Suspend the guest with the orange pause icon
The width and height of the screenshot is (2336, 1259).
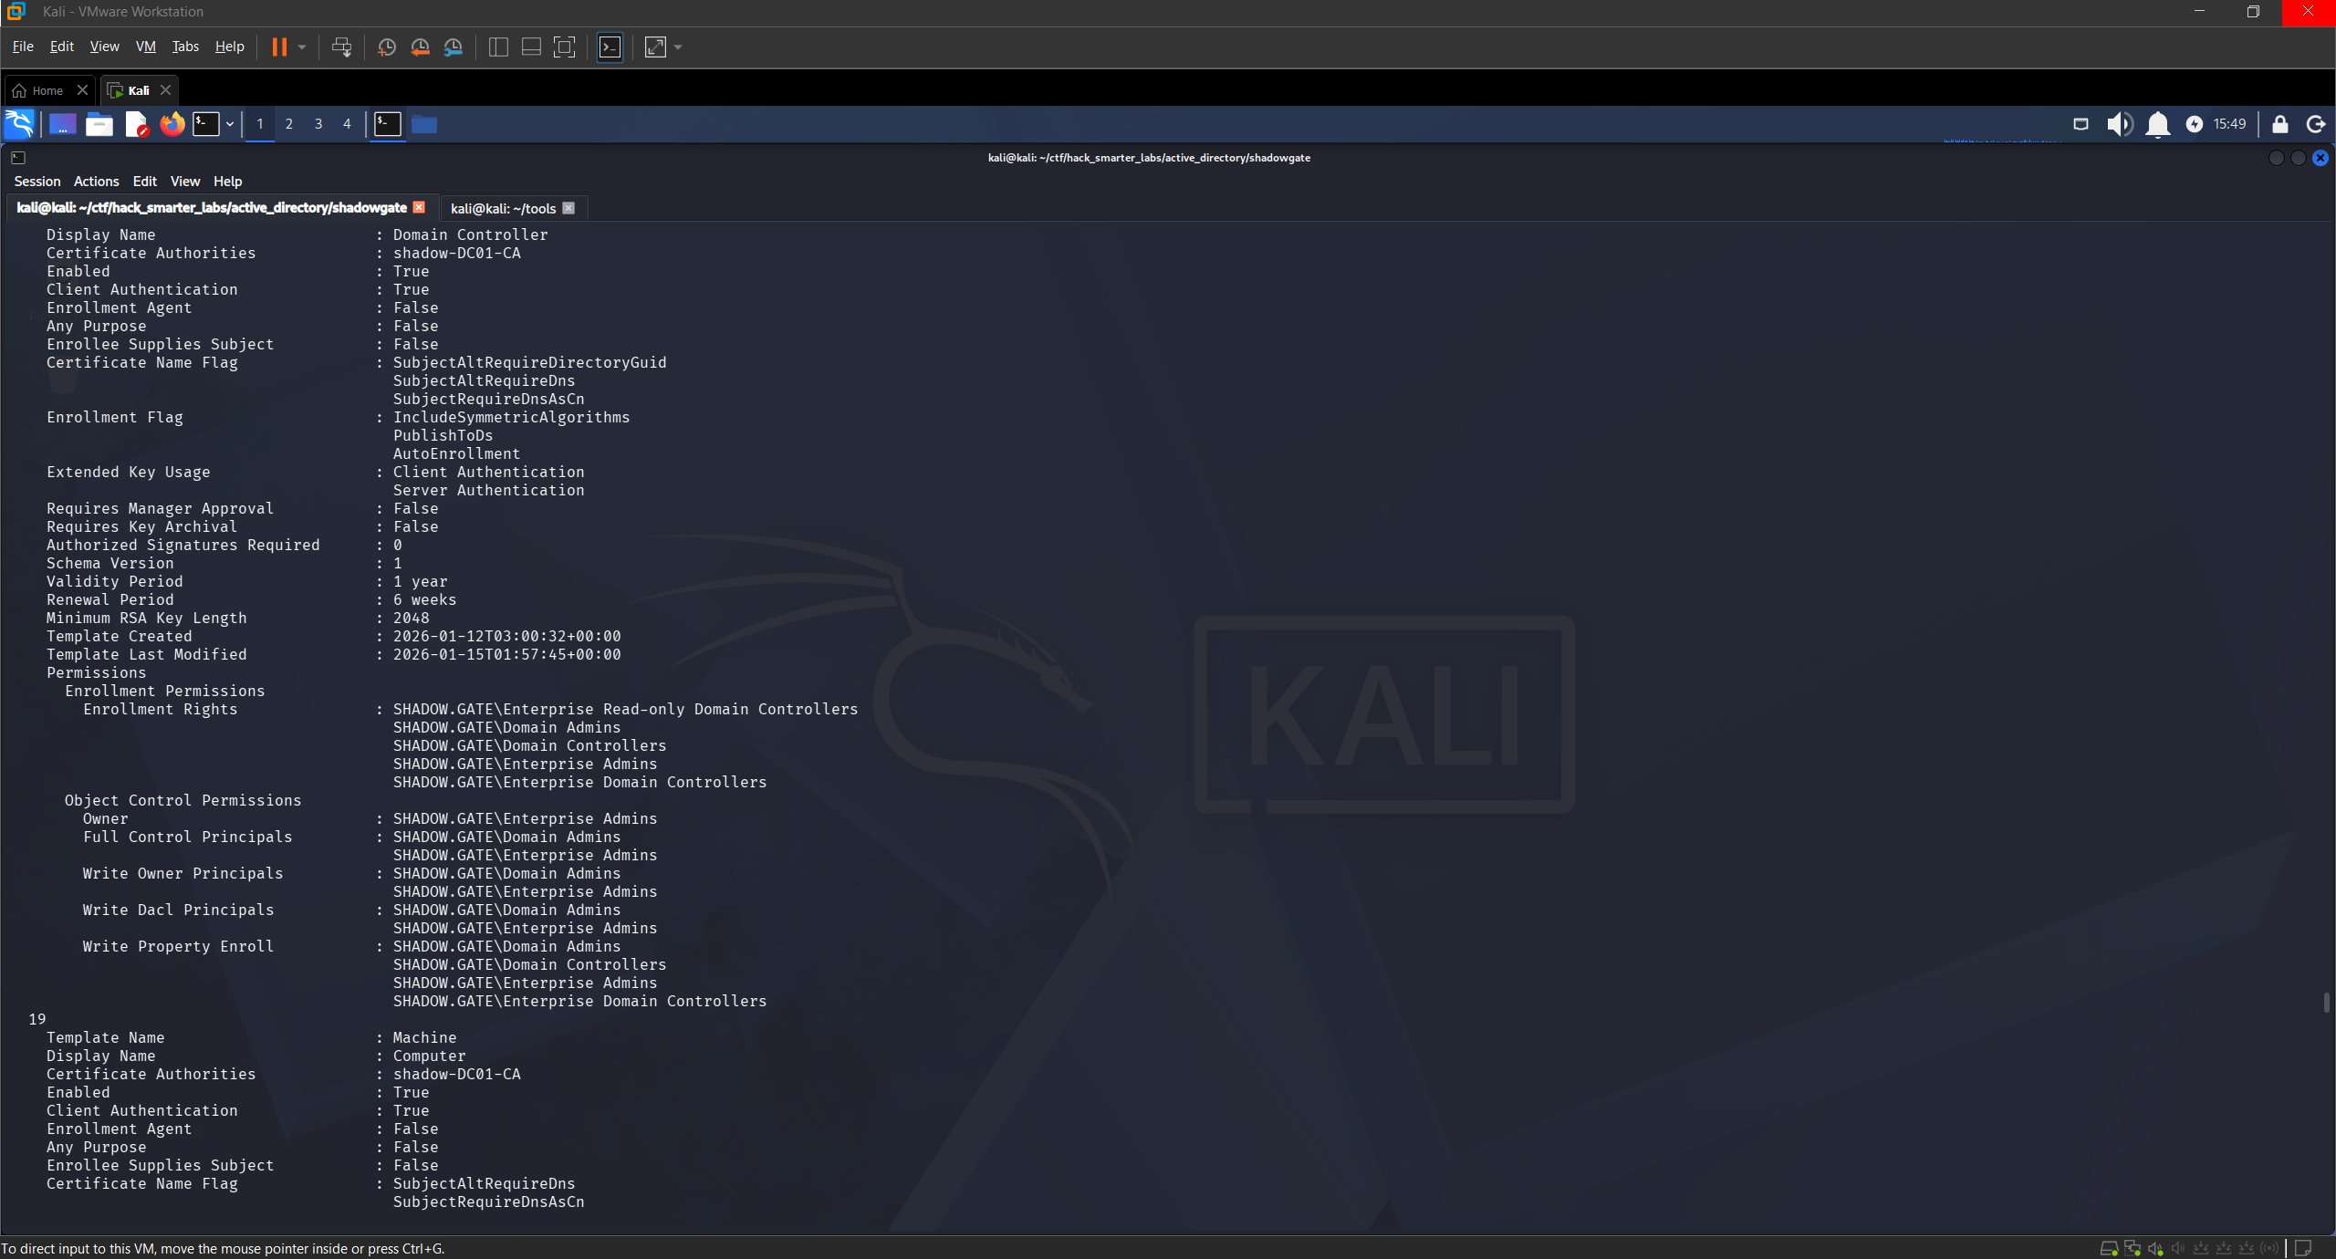tap(279, 47)
